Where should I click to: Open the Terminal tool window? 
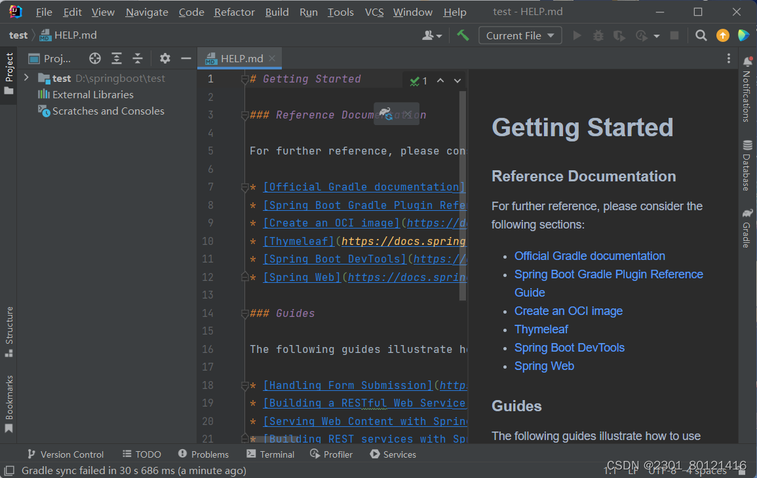coord(270,454)
